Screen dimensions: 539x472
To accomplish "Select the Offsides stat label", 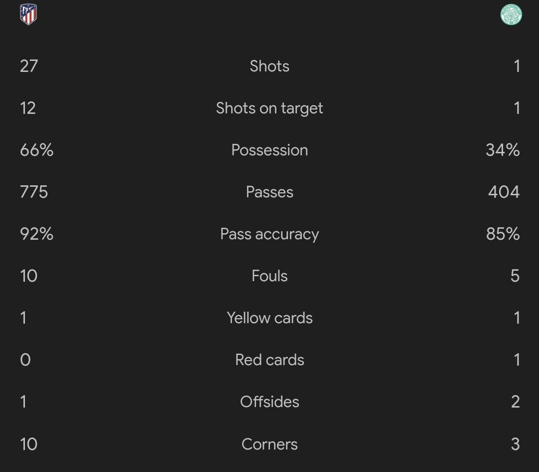I will 269,402.
